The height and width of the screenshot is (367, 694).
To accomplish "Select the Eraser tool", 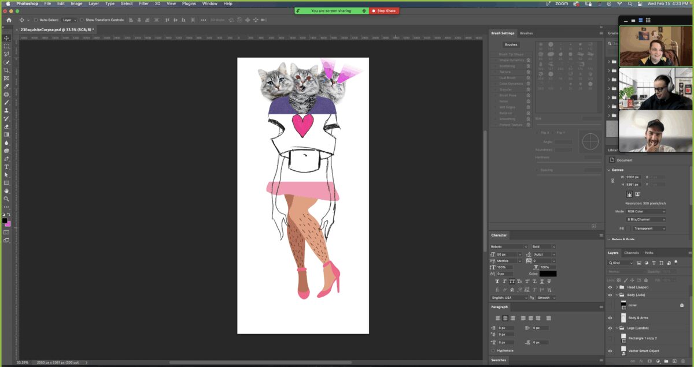I will pyautogui.click(x=6, y=126).
